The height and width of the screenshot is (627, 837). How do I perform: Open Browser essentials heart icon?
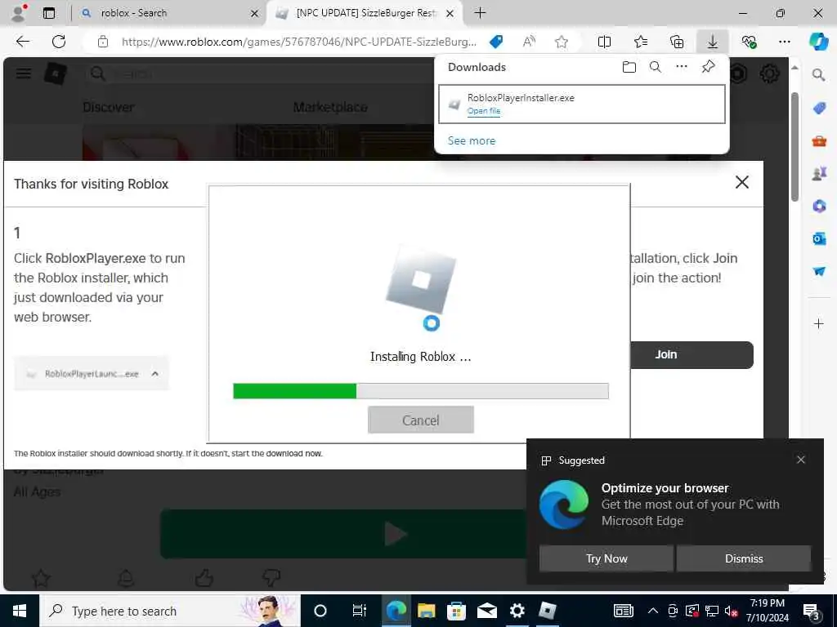pyautogui.click(x=749, y=42)
